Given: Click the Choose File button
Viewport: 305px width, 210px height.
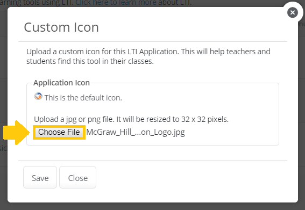Looking at the screenshot, I should [x=59, y=132].
